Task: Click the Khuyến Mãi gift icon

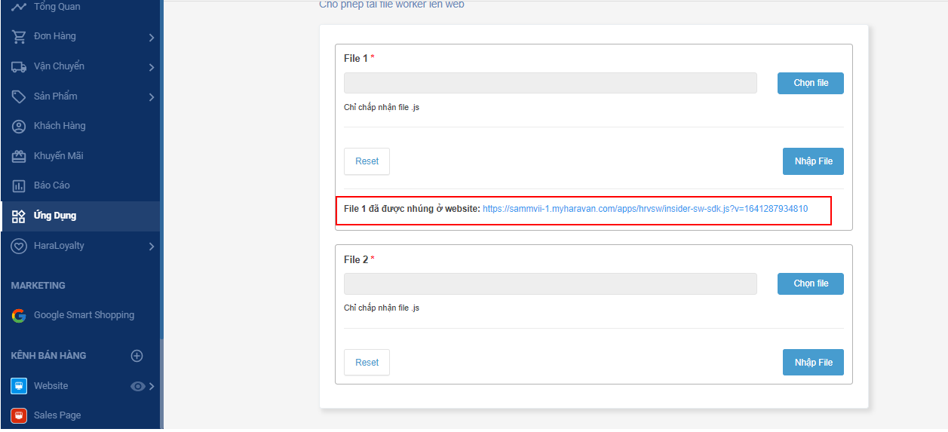Action: [19, 156]
